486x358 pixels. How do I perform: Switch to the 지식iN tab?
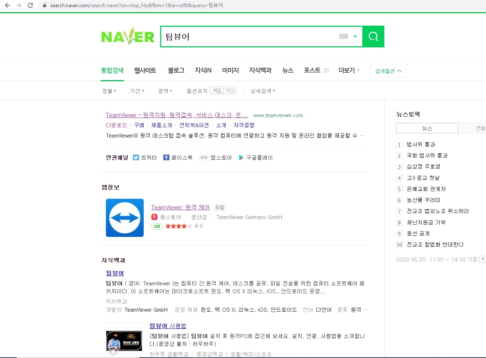pos(203,70)
